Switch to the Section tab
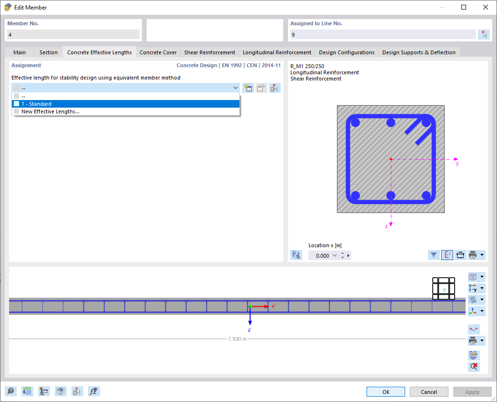 click(49, 52)
